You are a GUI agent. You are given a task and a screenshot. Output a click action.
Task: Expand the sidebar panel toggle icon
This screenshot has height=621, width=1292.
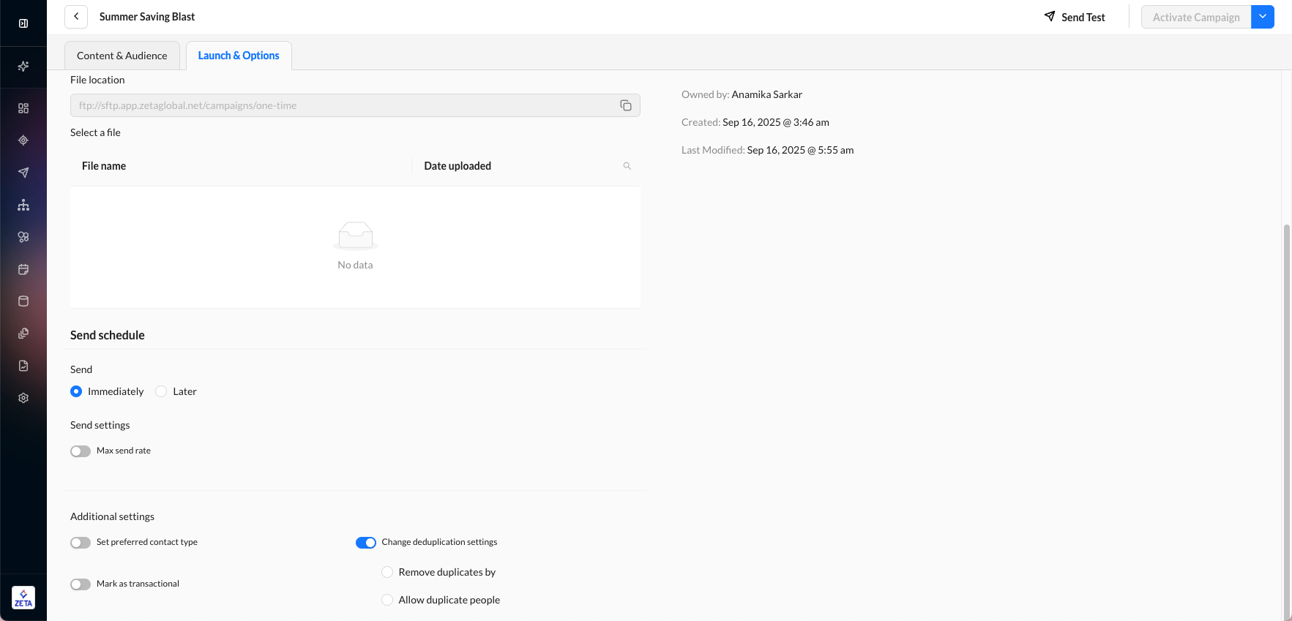23,23
